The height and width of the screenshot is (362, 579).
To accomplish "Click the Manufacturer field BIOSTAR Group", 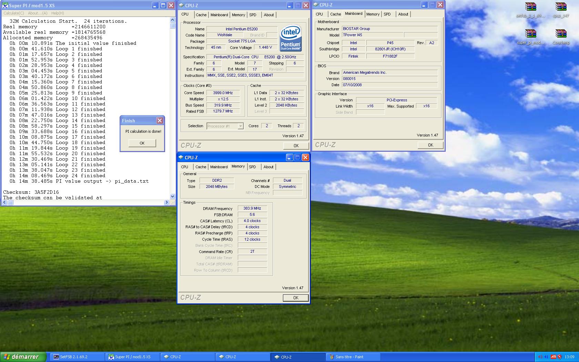I will coord(390,29).
